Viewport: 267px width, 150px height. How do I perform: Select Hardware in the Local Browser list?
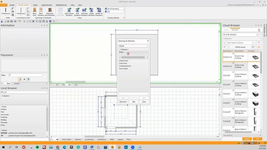pos(4,117)
